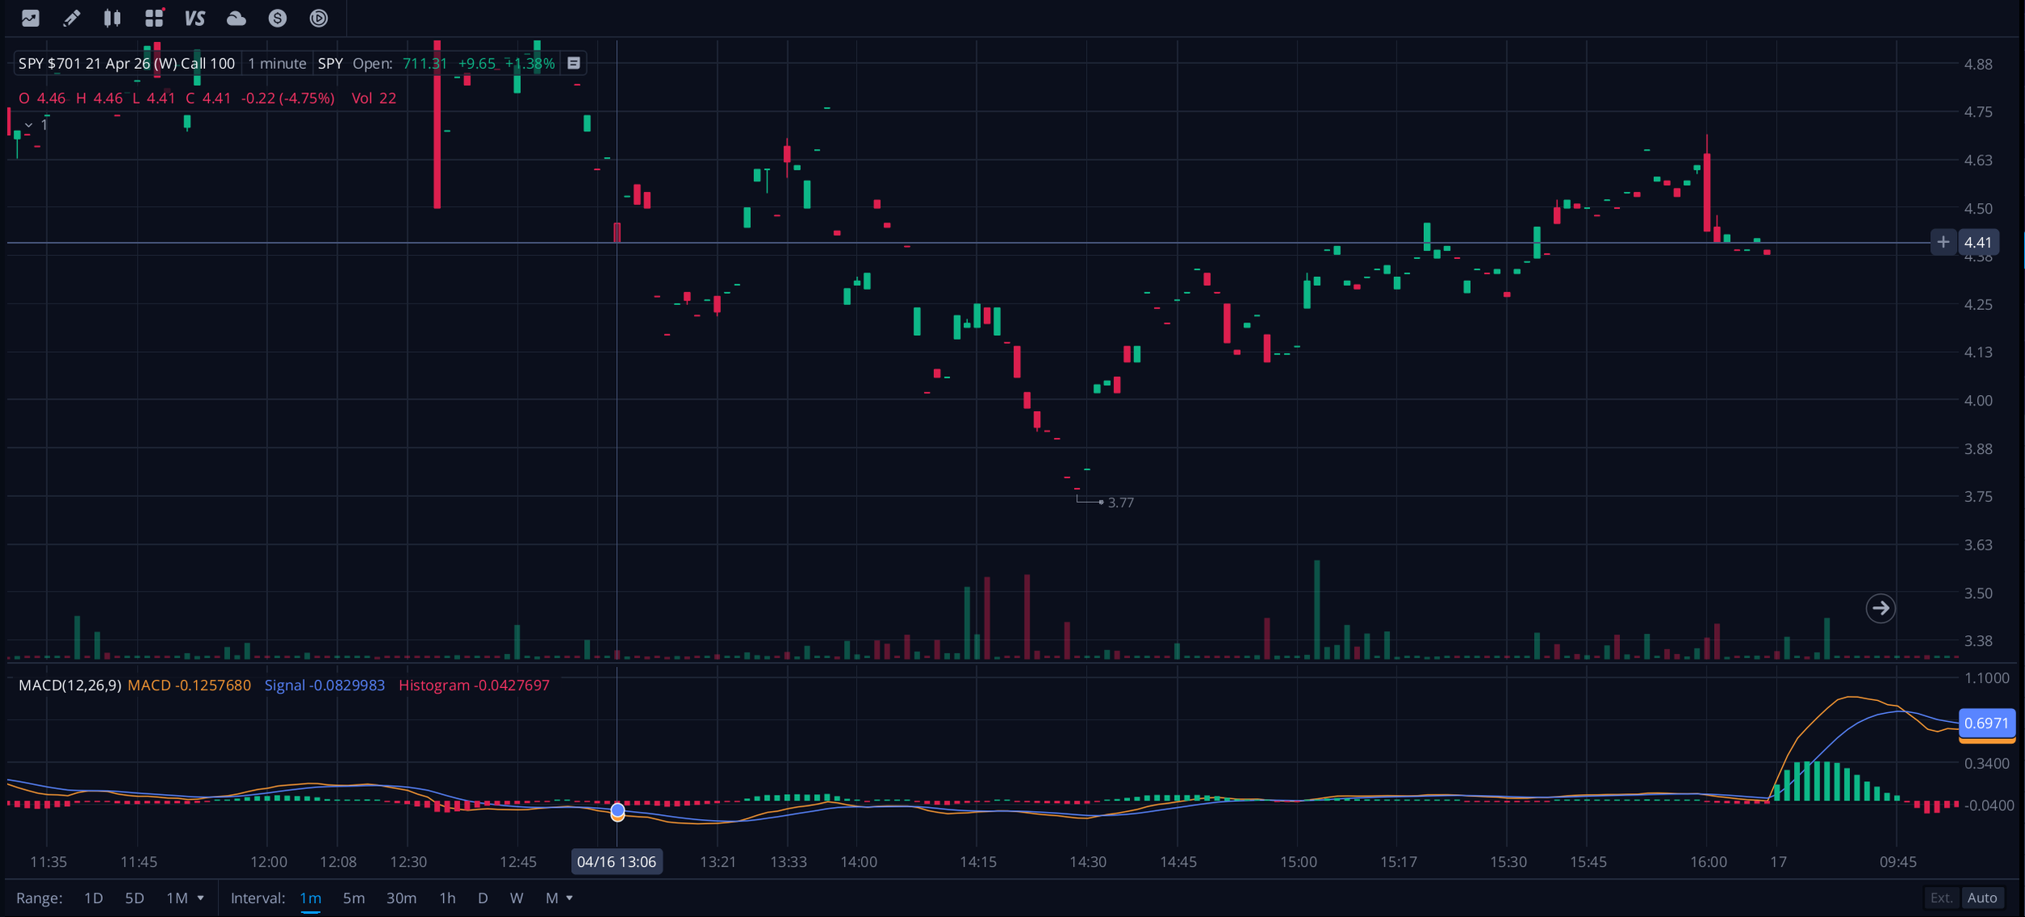Click the 711.31 open price value
The height and width of the screenshot is (917, 2025).
pos(425,63)
